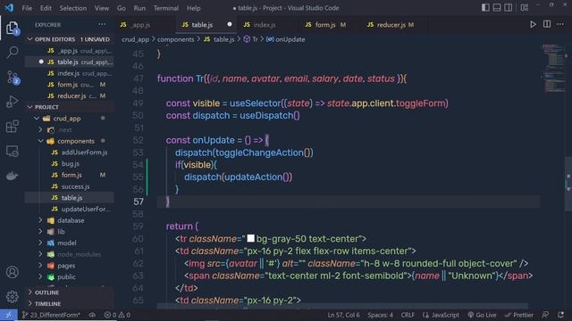Image resolution: width=572 pixels, height=321 pixels.
Task: Toggle Secondary Side Bar layout icon
Action: (508, 8)
